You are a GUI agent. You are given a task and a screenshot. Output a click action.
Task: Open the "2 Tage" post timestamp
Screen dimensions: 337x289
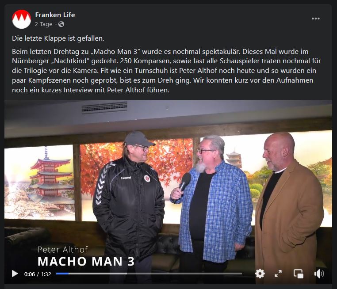[x=43, y=24]
